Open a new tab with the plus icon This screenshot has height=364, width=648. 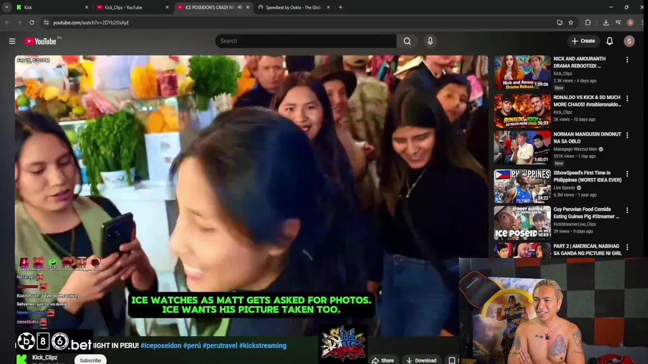(x=340, y=7)
